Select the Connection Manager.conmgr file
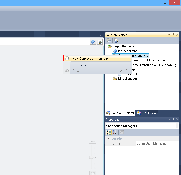Screen dimensions: 181x175 tap(151, 60)
